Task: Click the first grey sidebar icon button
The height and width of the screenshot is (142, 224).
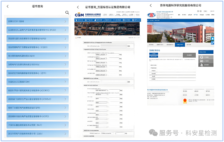Action: pos(206,57)
